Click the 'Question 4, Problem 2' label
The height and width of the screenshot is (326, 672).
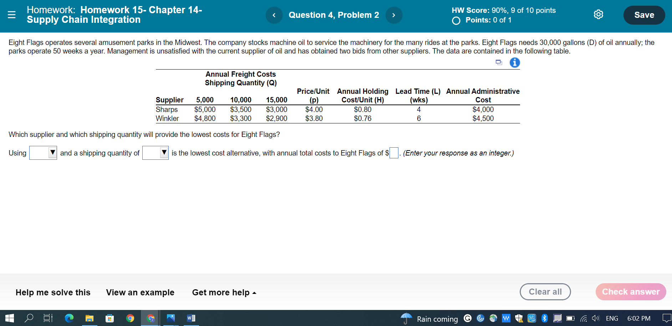334,15
